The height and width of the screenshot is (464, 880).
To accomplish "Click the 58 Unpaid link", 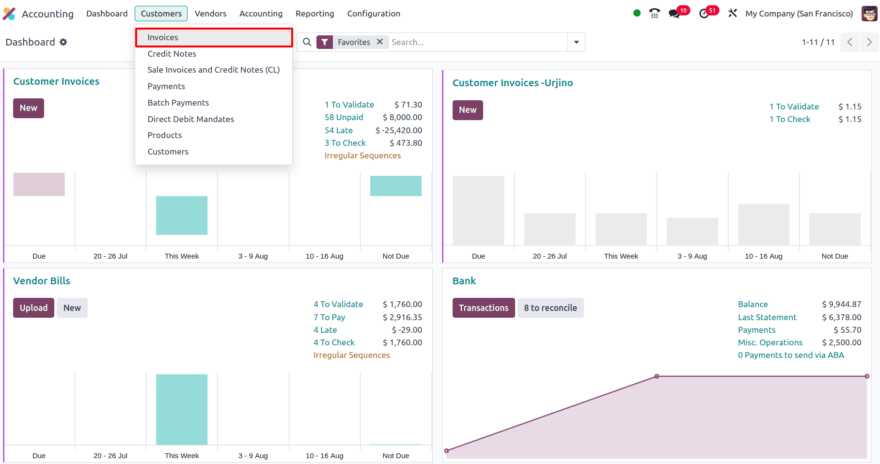I will 344,117.
